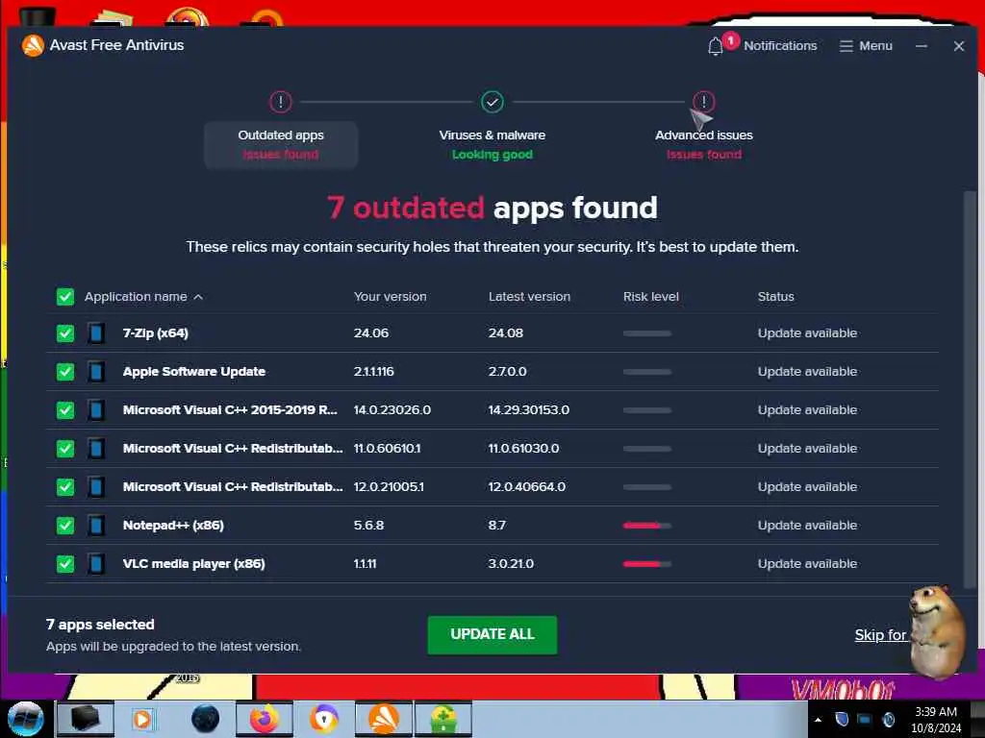The height and width of the screenshot is (738, 985).
Task: Click the Advanced issues warning circle icon
Action: click(703, 102)
